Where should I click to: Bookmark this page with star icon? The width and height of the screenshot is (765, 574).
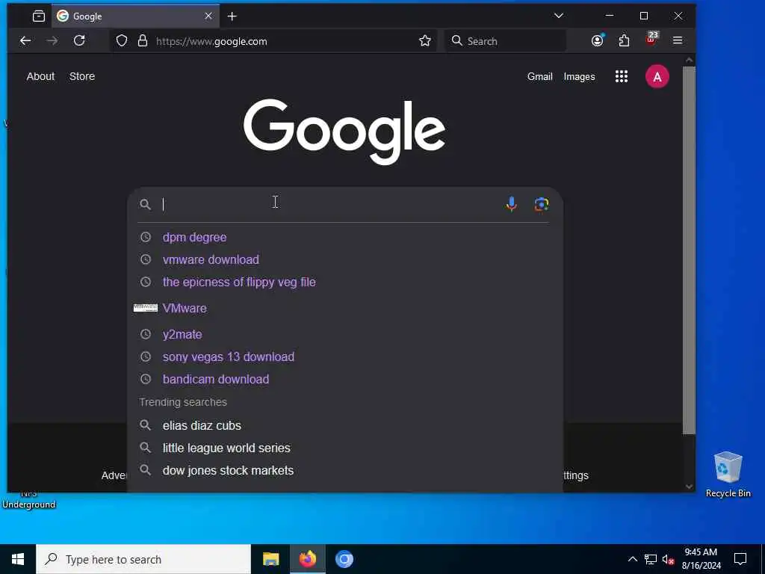coord(425,40)
